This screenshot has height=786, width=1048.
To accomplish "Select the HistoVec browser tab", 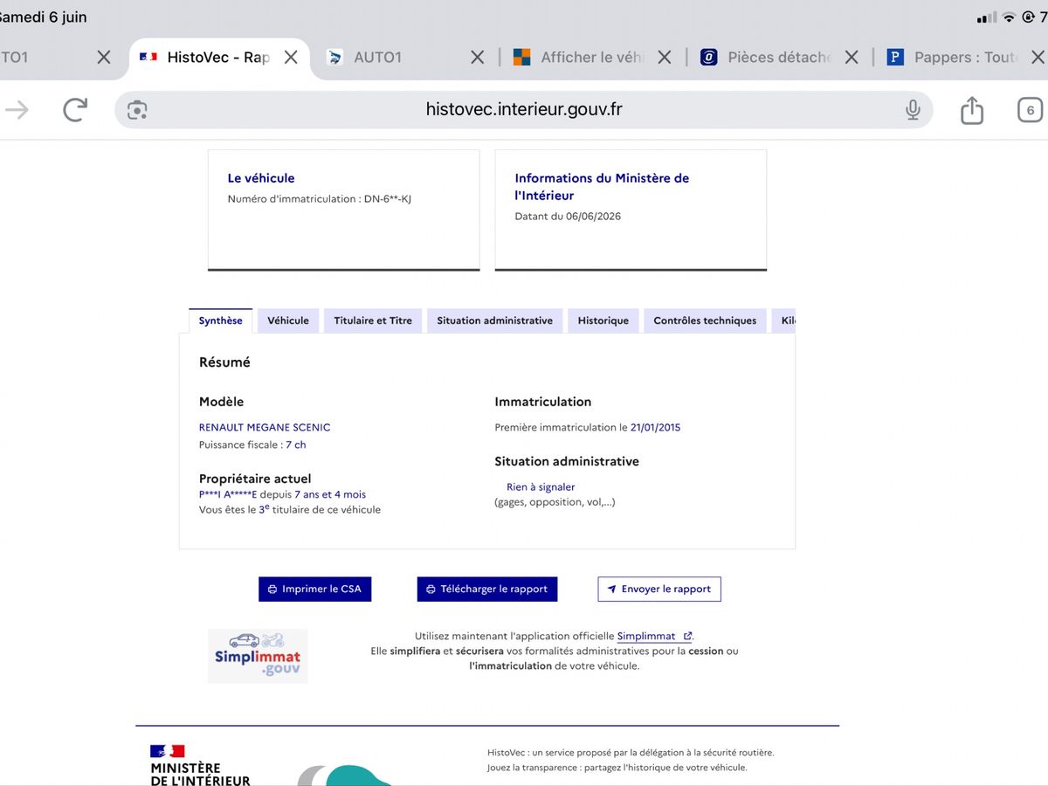I will point(218,57).
